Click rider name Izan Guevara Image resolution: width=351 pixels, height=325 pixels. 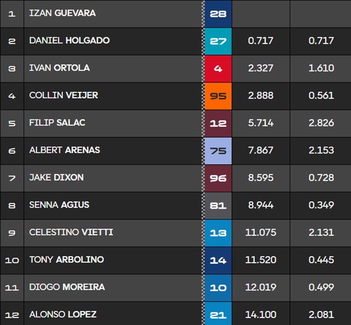62,13
